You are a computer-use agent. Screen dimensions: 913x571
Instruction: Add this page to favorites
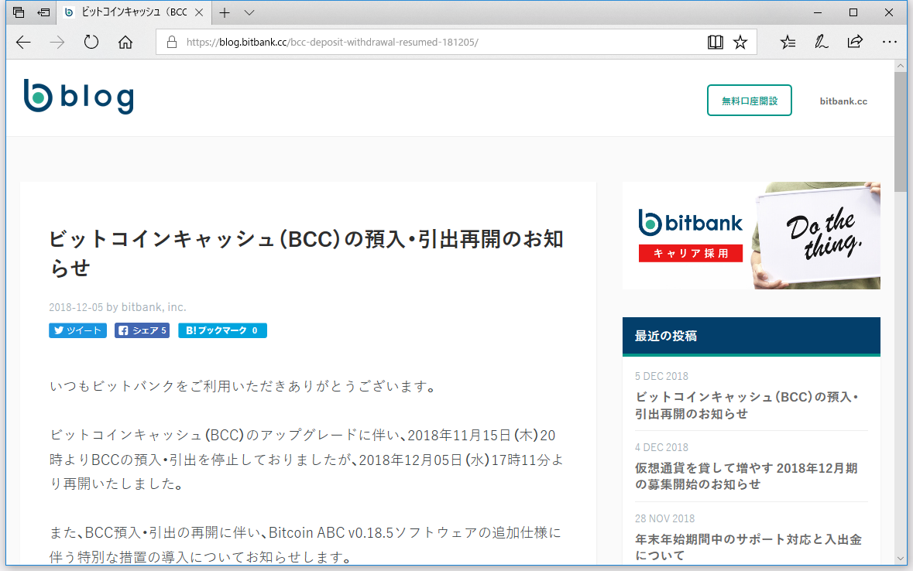[x=740, y=42]
